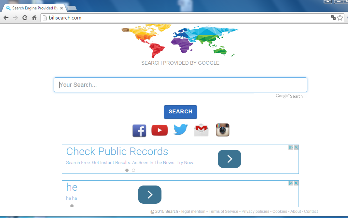Open the legal mention footer link
Viewport: 348px width, 218px height.
193,212
